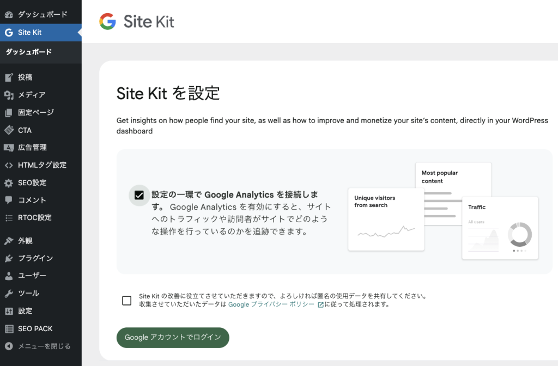The width and height of the screenshot is (558, 366).
Task: Enable anonymous usage data sharing checkbox
Action: [126, 300]
